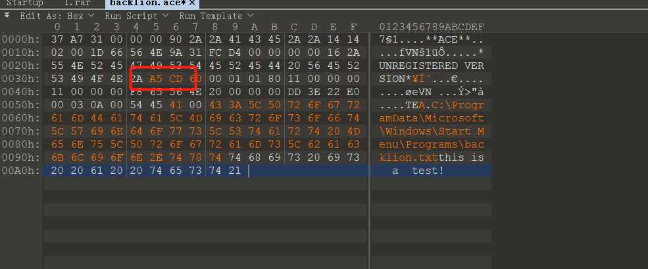Select address row 0010h
The image size is (648, 269).
point(21,52)
